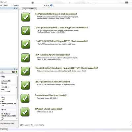Viewport: 132px width, 132px height.
Task: Select the masked password value field
Action: 6,91
